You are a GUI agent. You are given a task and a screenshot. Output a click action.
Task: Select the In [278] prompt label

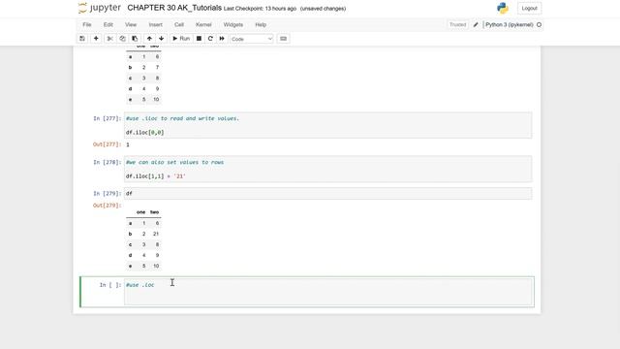pyautogui.click(x=107, y=162)
